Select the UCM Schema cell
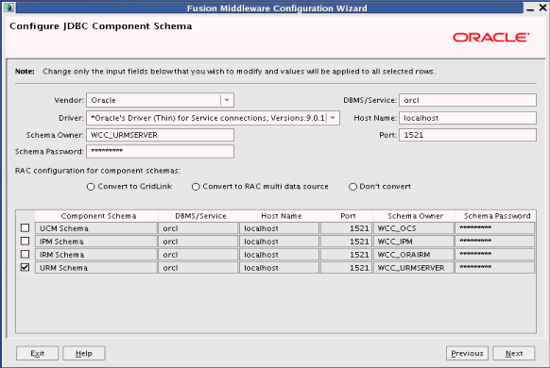 coord(96,228)
